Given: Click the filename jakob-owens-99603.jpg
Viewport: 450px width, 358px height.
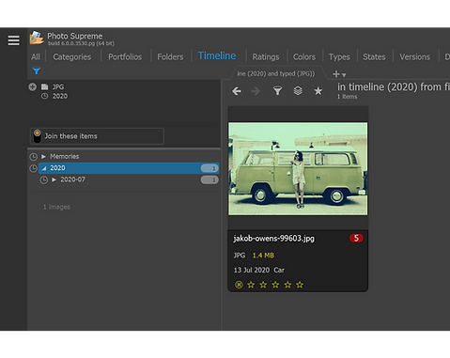Looking at the screenshot, I should 273,239.
